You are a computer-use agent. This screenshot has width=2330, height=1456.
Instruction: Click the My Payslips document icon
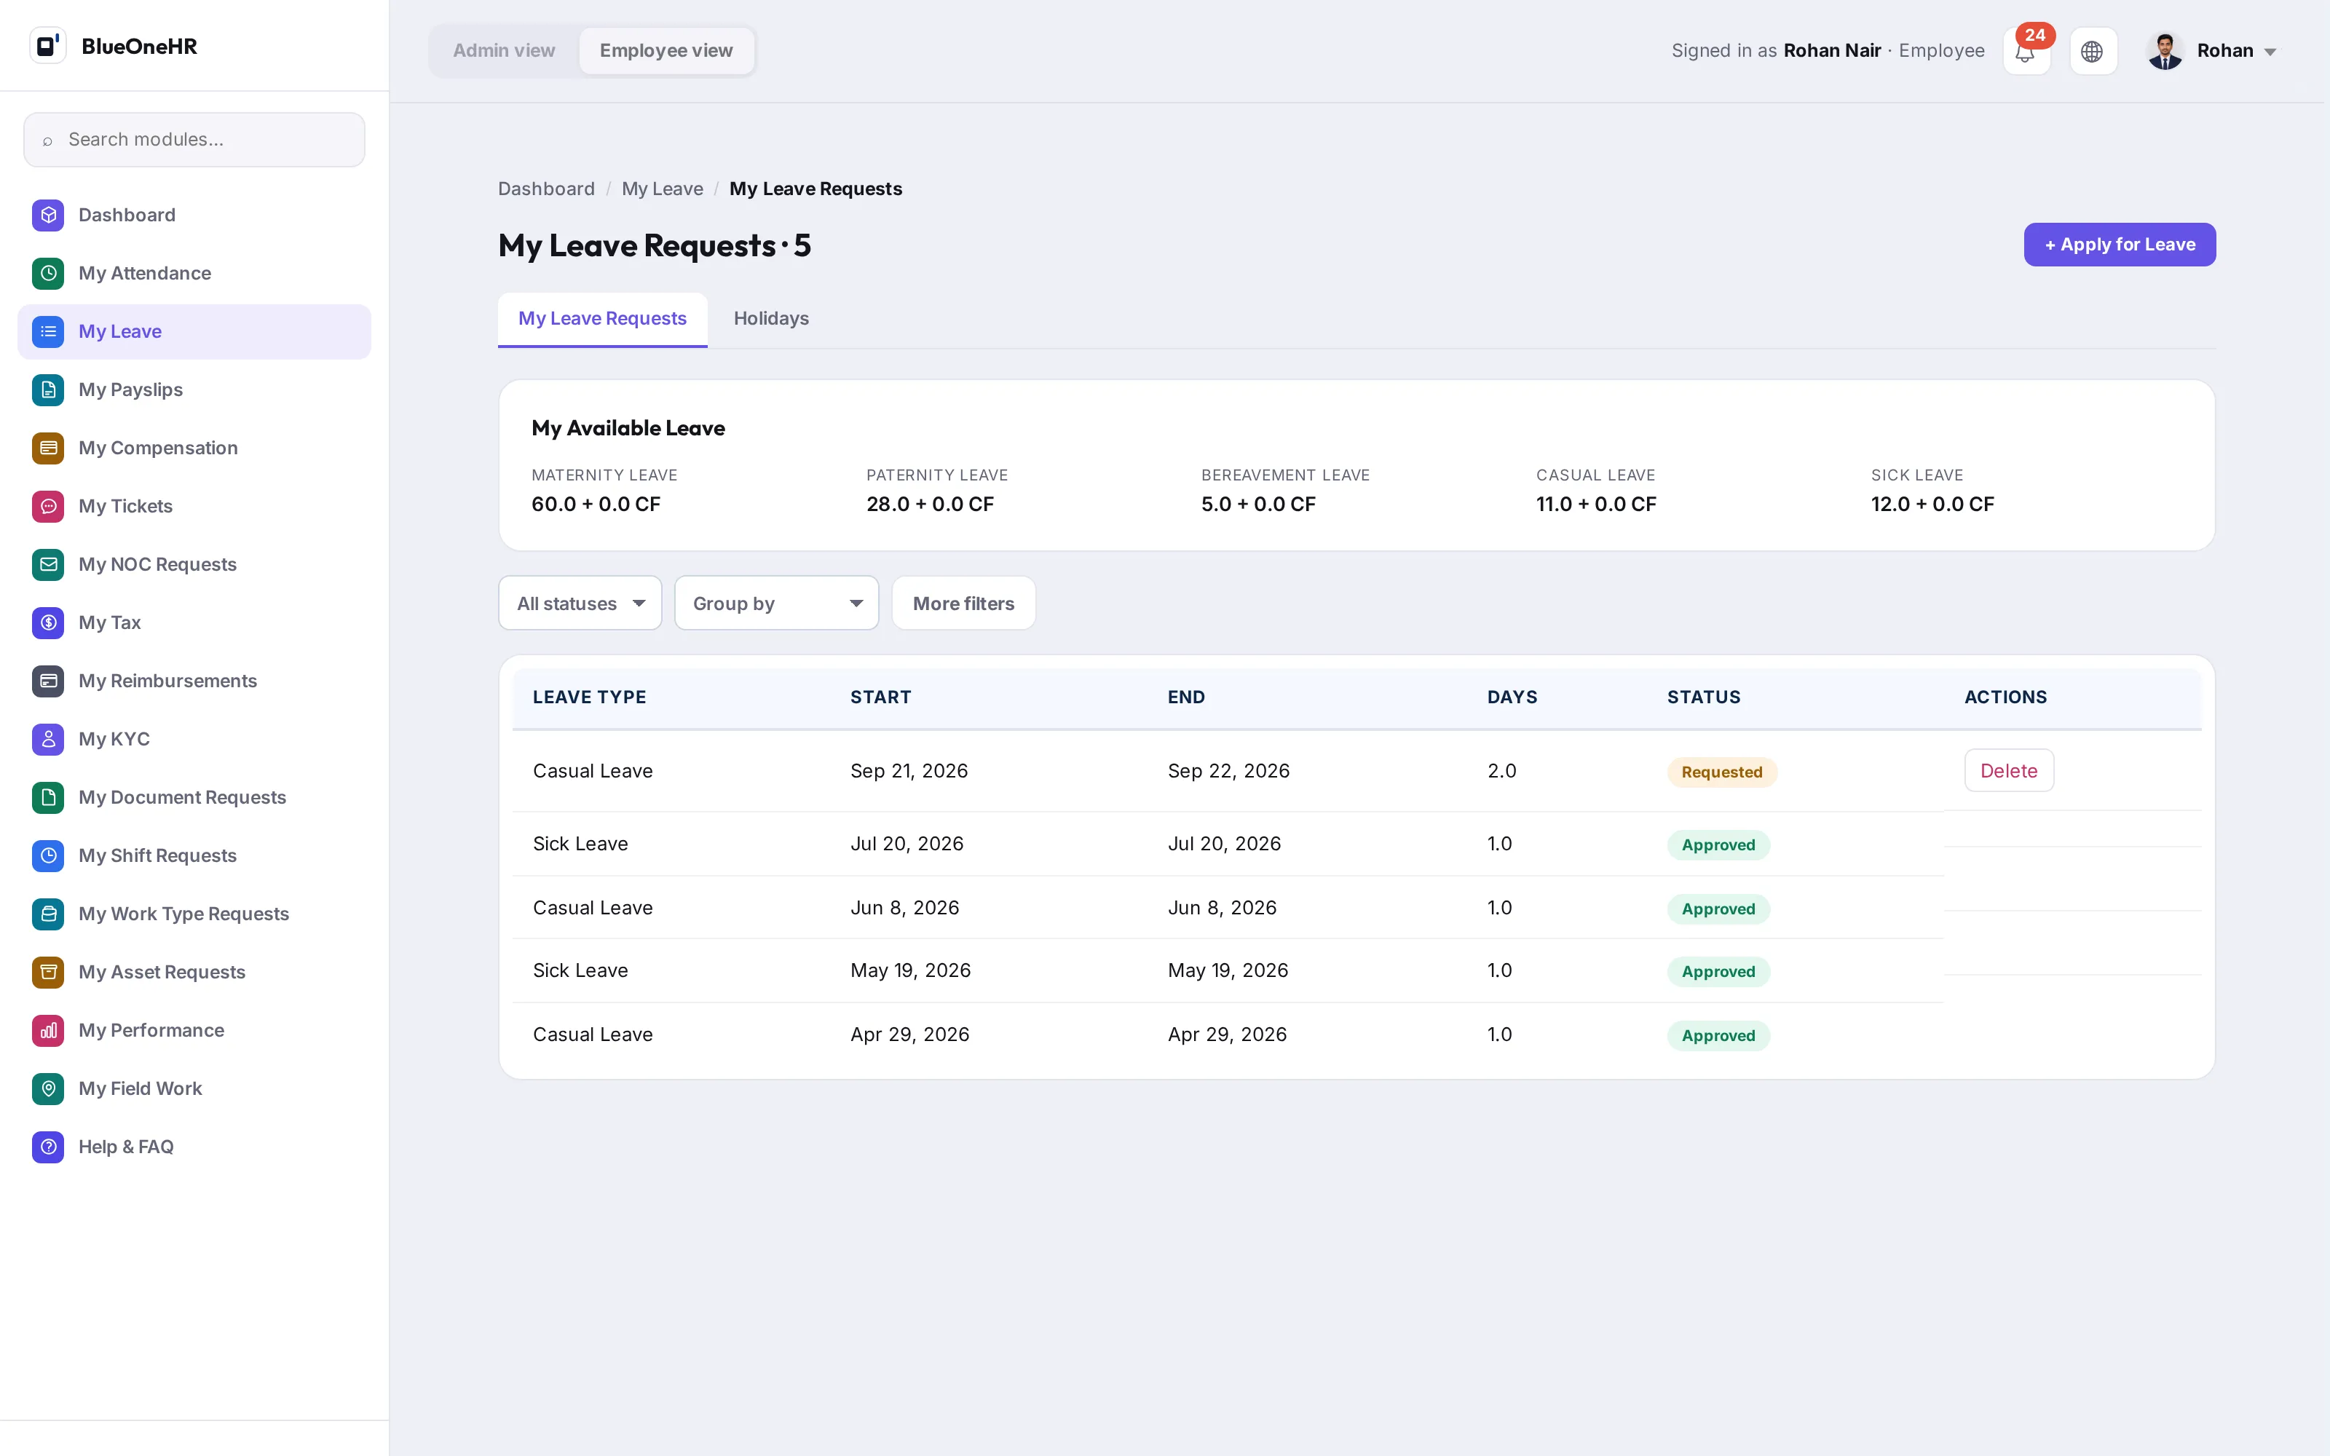pos(48,390)
